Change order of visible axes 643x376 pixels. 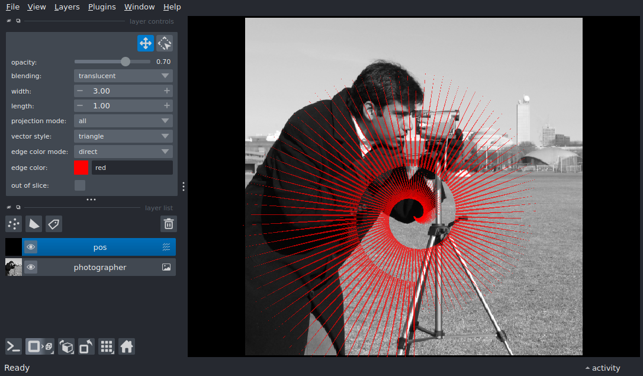pyautogui.click(x=66, y=346)
